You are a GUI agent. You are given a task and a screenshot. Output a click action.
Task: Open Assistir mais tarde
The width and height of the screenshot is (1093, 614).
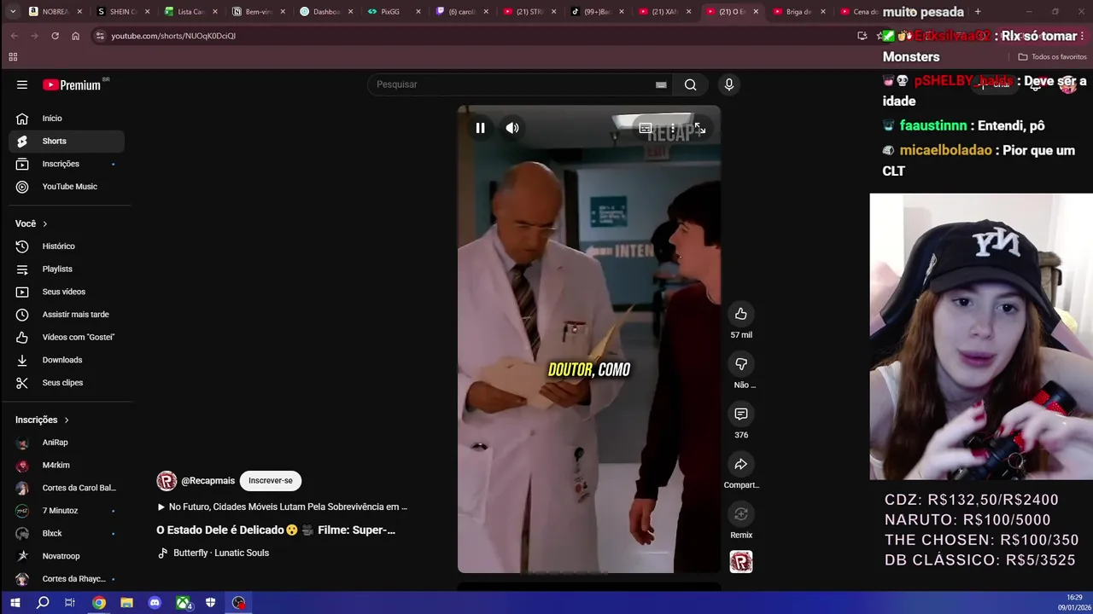[x=67, y=315]
